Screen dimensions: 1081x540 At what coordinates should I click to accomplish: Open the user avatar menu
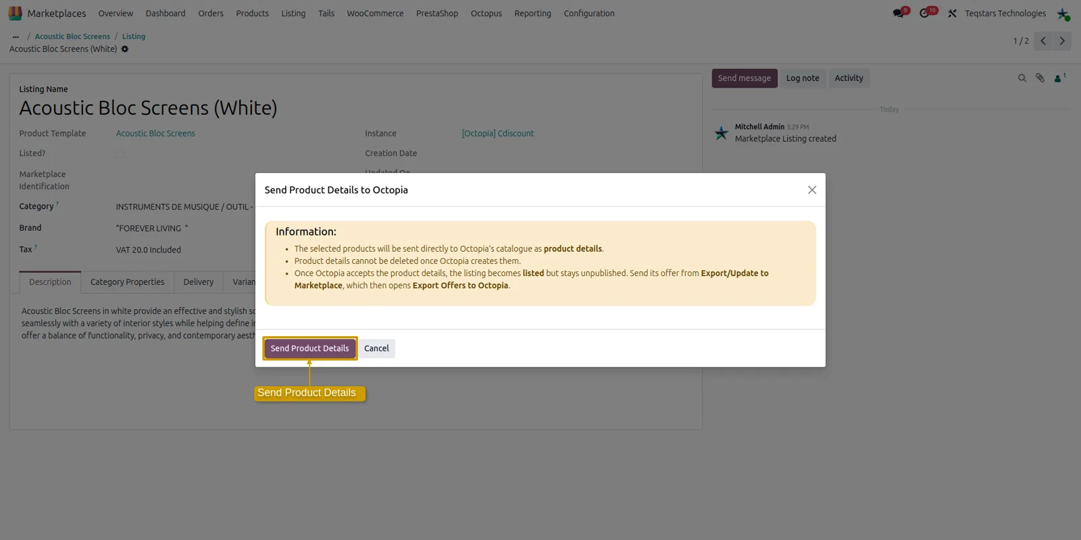[1063, 13]
